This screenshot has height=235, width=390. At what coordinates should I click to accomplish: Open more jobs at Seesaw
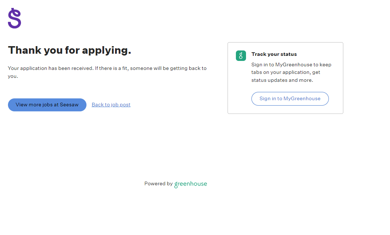pyautogui.click(x=47, y=105)
